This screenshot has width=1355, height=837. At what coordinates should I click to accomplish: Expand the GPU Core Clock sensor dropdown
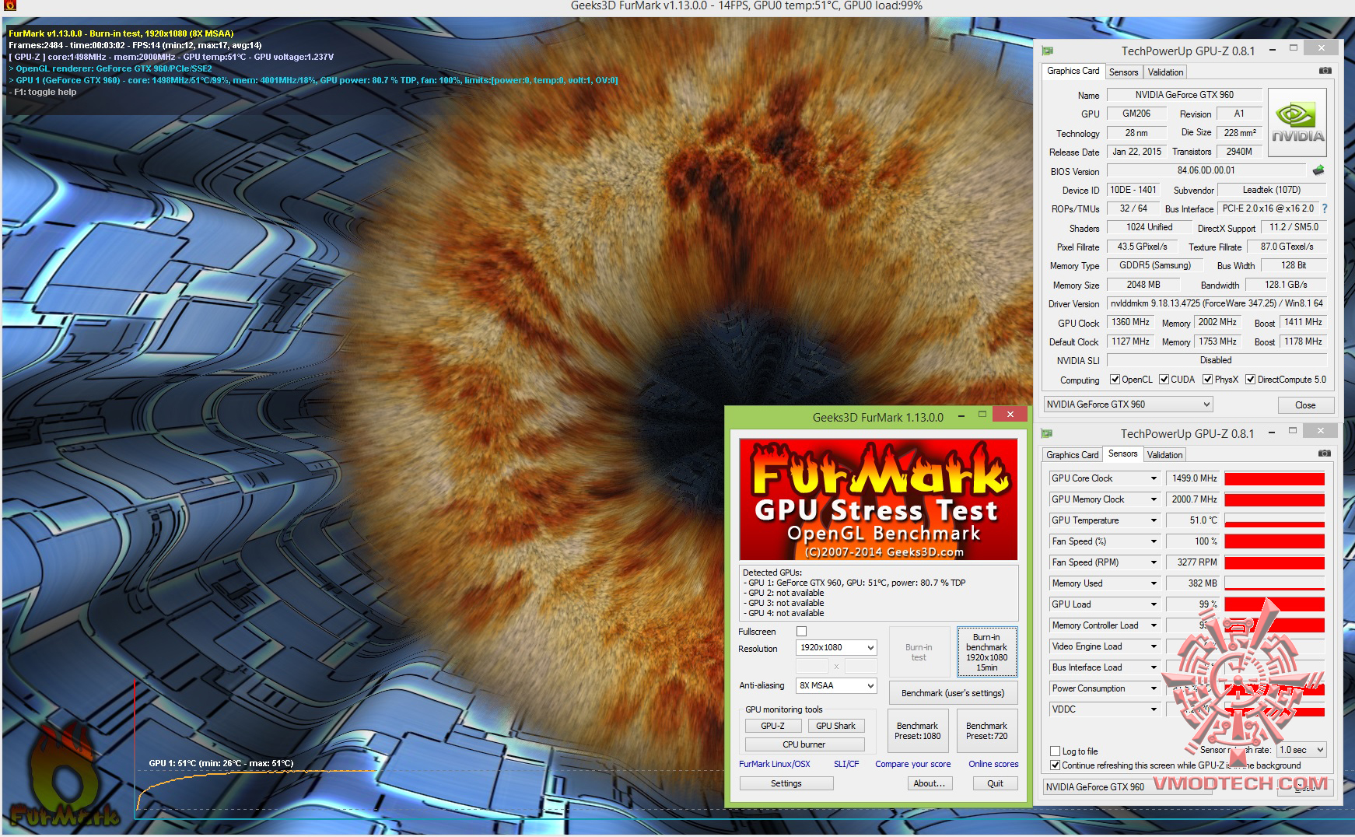click(1154, 478)
